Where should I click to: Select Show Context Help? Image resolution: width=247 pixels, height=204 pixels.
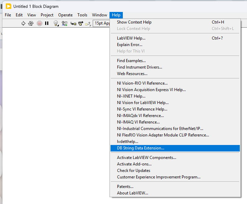(175, 22)
